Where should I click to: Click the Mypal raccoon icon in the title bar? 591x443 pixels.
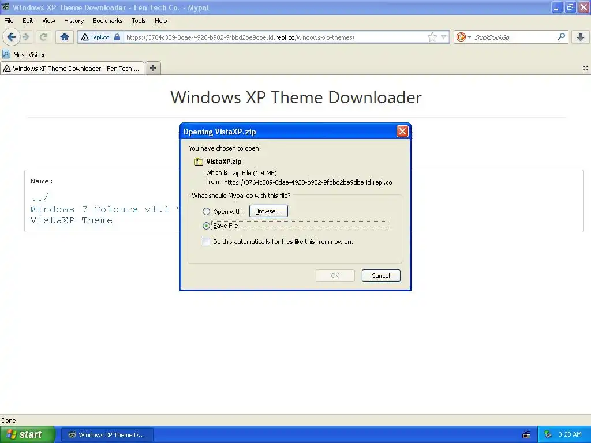coord(5,7)
